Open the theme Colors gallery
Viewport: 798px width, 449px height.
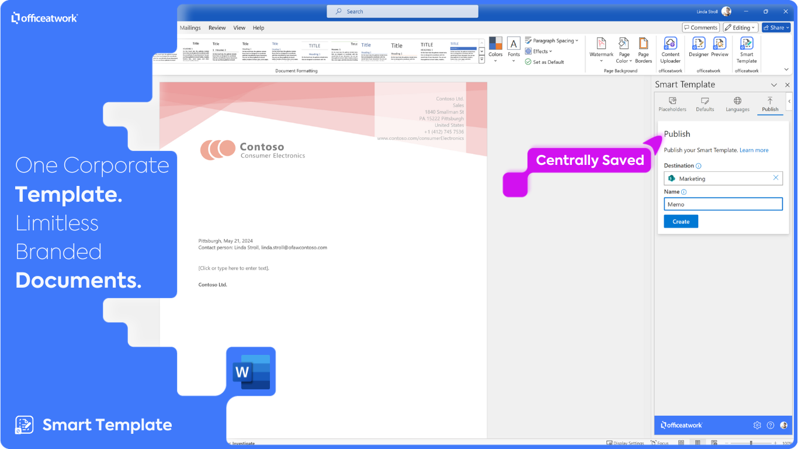coord(495,50)
